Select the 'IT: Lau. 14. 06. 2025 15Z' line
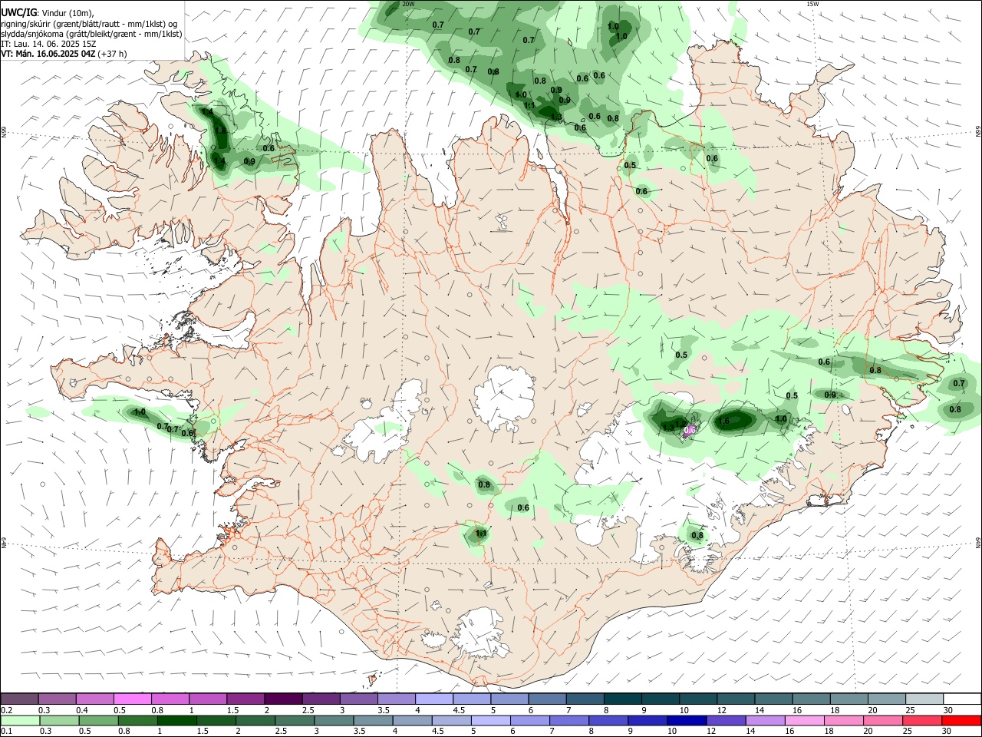982x737 pixels. pos(48,44)
